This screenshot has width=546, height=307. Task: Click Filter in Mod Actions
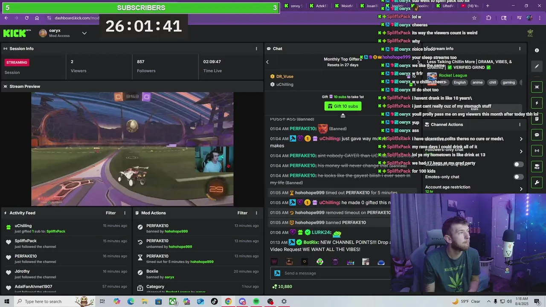242,213
